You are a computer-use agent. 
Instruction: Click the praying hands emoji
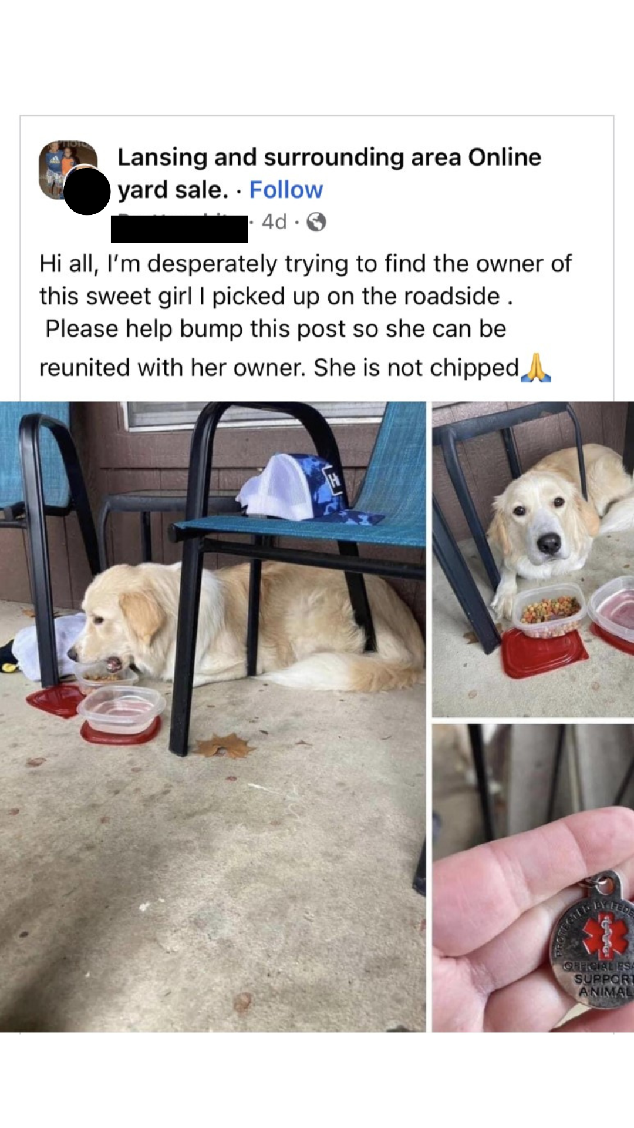pos(536,368)
